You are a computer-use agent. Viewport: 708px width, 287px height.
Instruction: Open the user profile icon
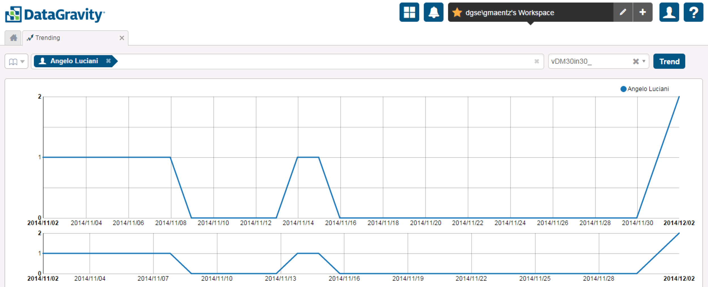[669, 12]
